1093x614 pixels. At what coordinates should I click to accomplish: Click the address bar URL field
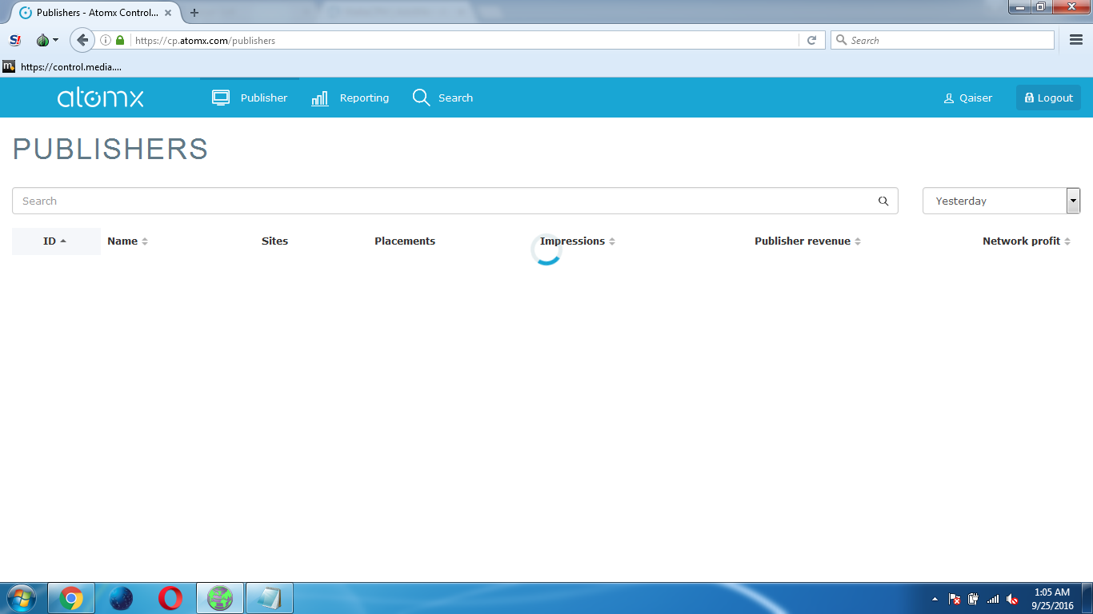coord(464,40)
